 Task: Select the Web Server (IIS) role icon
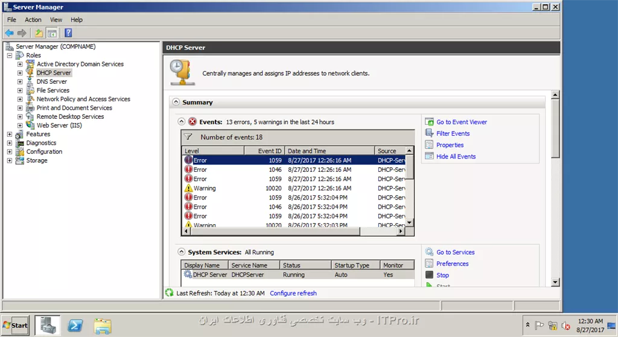(30, 125)
